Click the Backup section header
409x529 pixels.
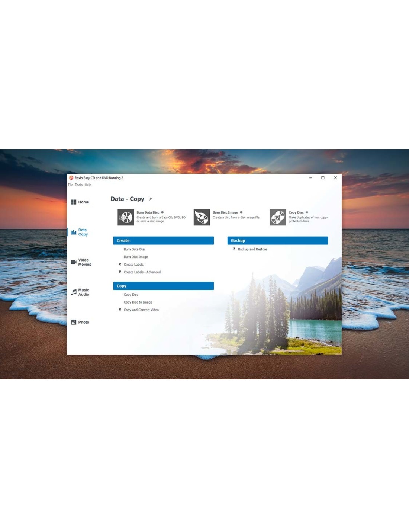pyautogui.click(x=278, y=241)
